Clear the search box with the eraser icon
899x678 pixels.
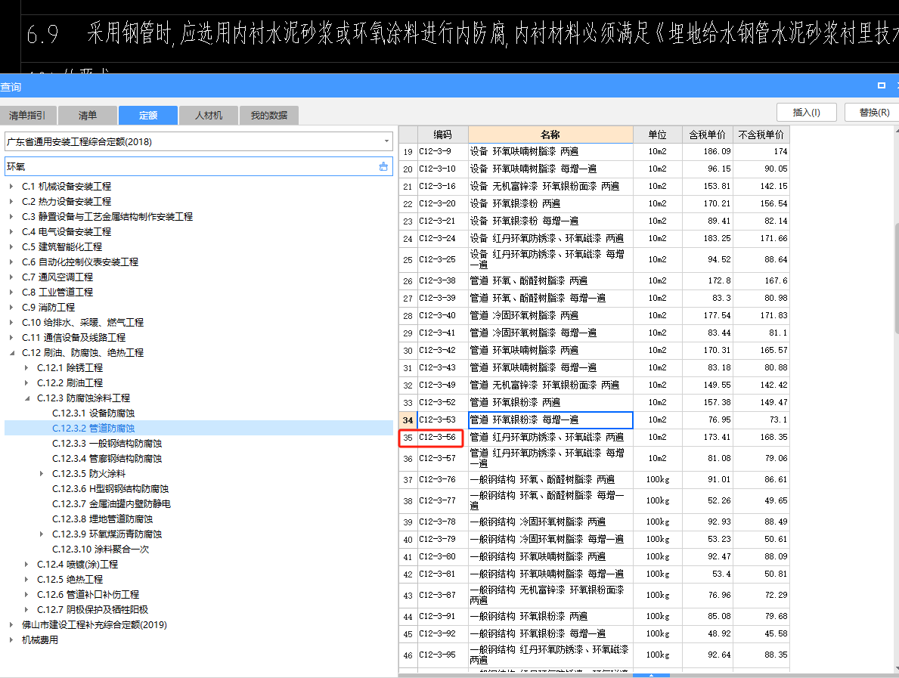pyautogui.click(x=383, y=167)
